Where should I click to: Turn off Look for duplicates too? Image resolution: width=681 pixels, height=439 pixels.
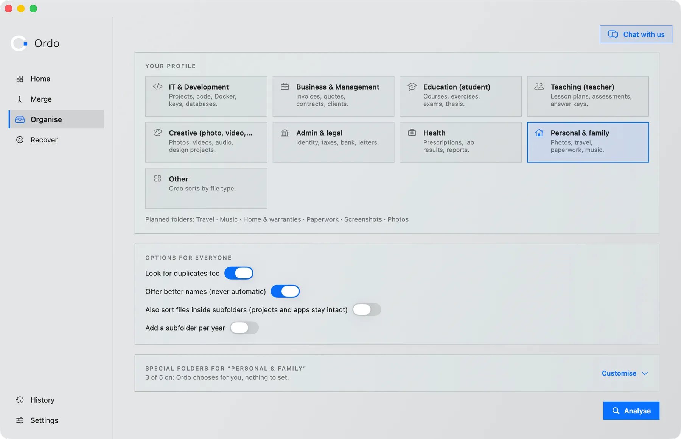[239, 273]
